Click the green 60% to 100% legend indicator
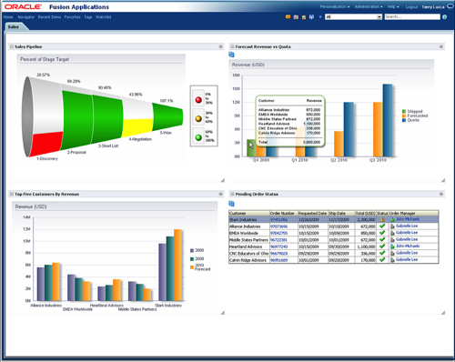The image size is (455, 362). (198, 137)
